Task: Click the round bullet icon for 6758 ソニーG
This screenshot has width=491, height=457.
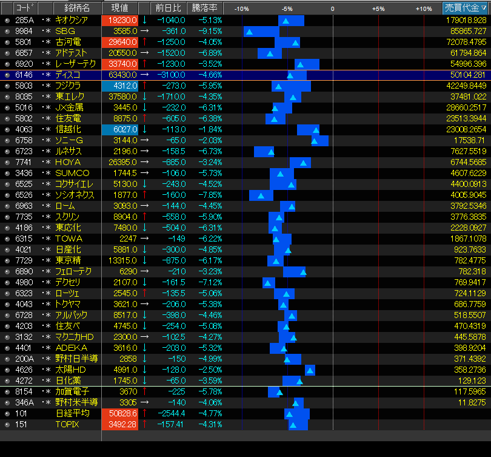Action: coord(7,141)
